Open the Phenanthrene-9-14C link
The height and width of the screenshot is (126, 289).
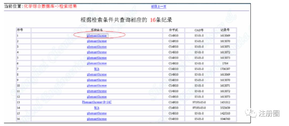(97, 102)
